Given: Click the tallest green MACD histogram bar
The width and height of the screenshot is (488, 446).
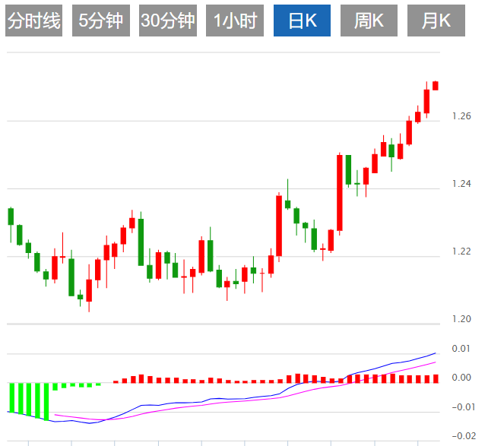Looking at the screenshot, I should (x=46, y=402).
